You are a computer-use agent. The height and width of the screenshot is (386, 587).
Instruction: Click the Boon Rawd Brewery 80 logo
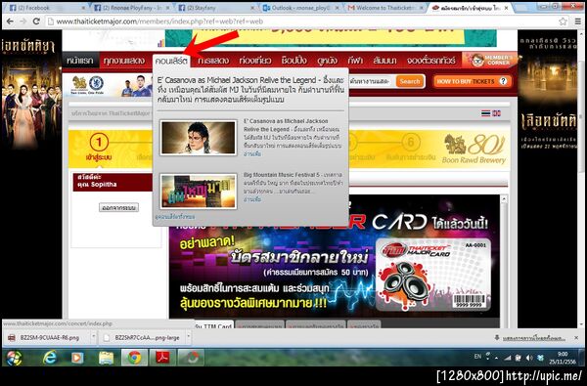[x=474, y=149]
